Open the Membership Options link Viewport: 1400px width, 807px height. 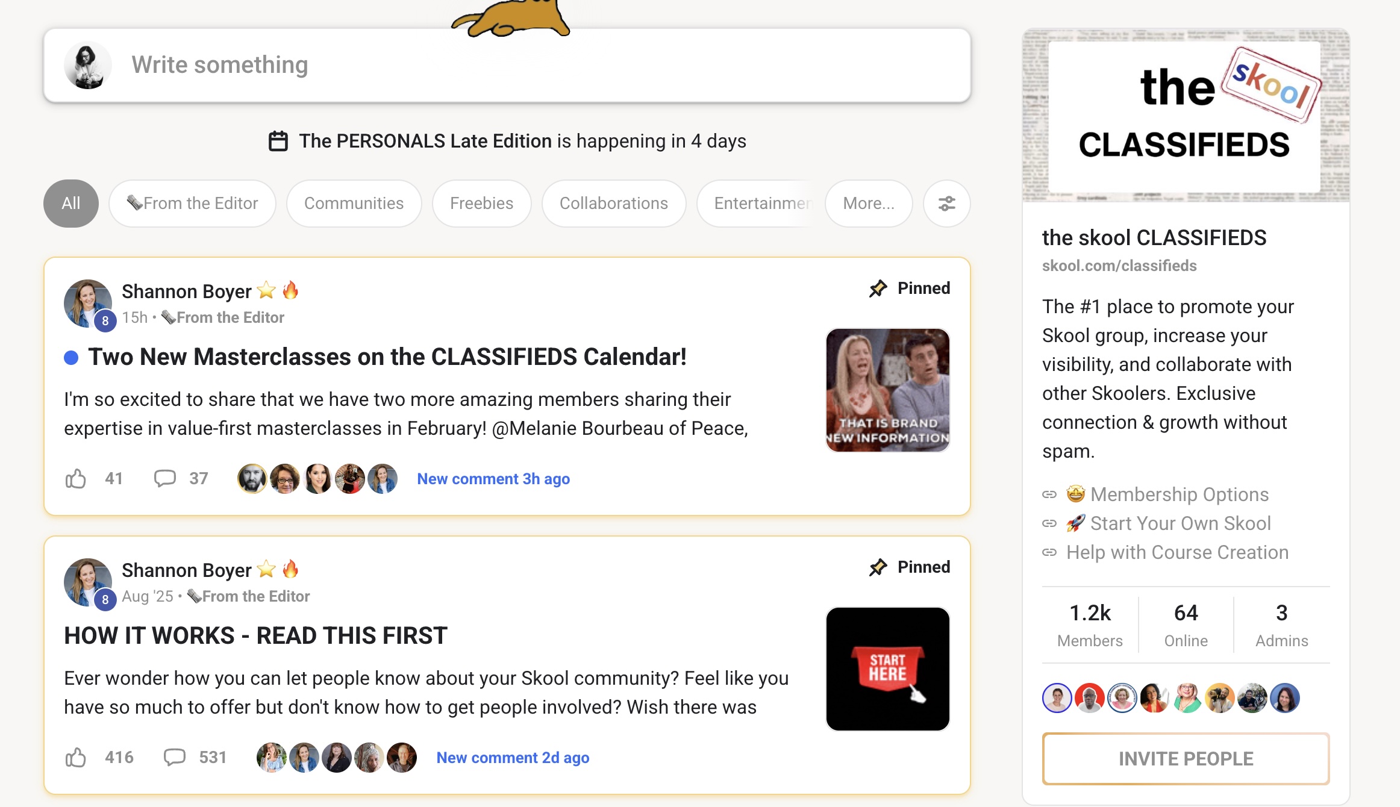coord(1179,494)
